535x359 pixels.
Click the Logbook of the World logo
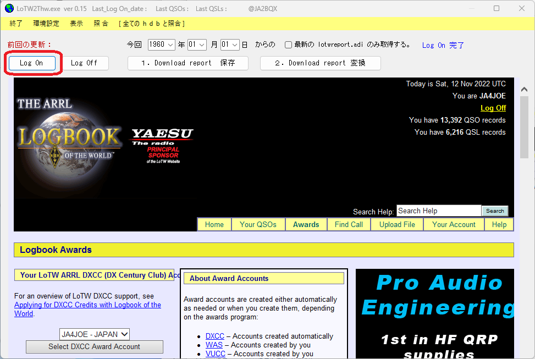(69, 138)
